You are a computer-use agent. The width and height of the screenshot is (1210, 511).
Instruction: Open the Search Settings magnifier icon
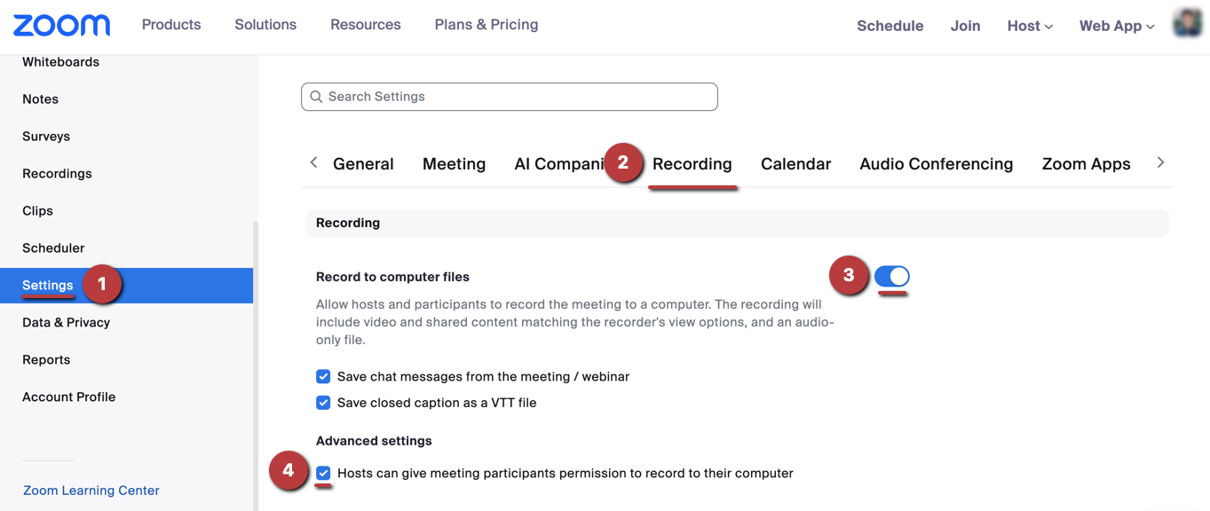[x=316, y=96]
